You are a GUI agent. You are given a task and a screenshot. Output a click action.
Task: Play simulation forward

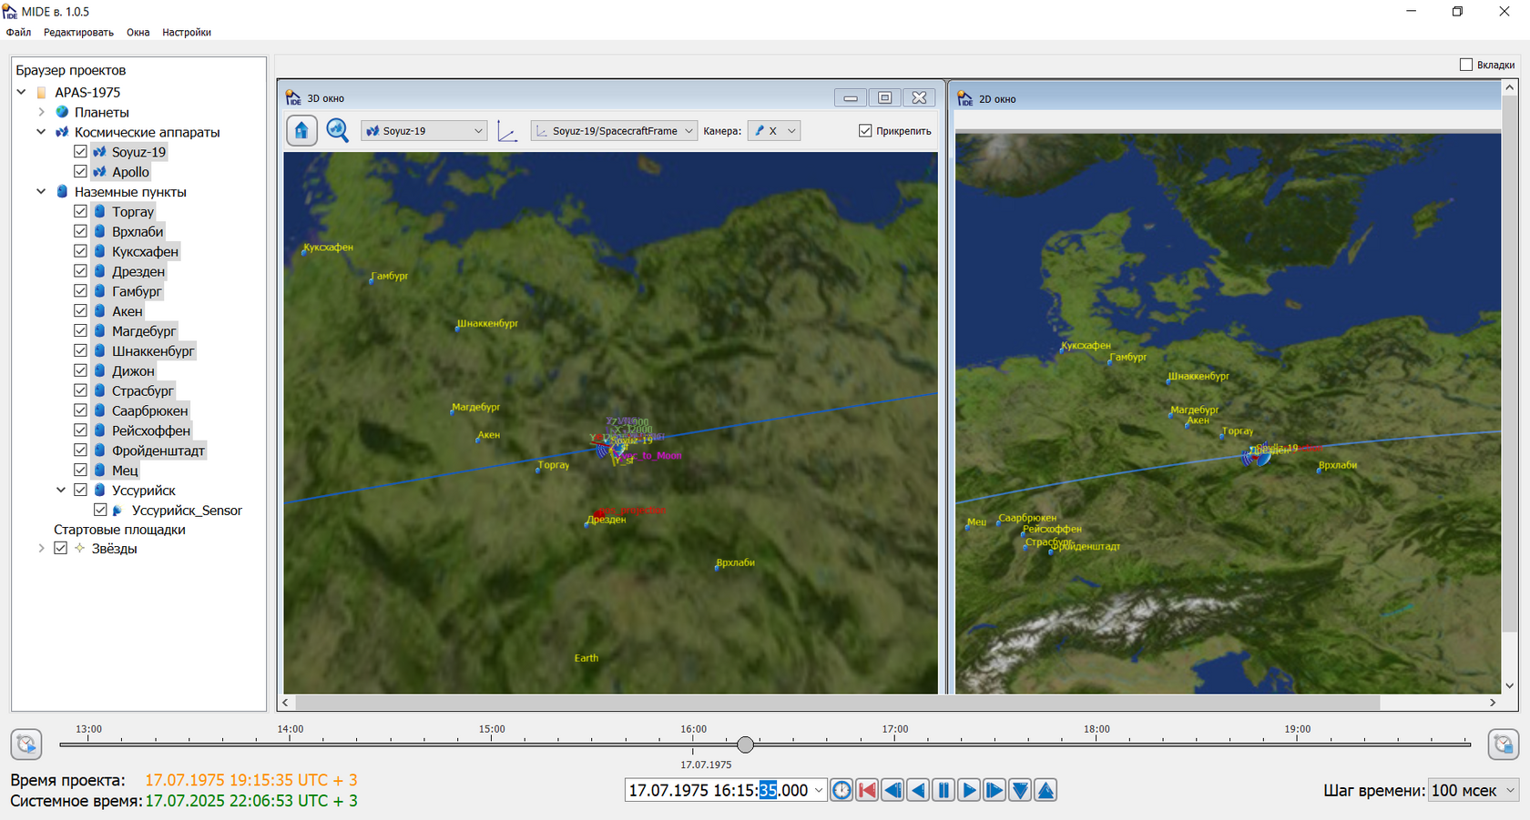[x=969, y=790]
